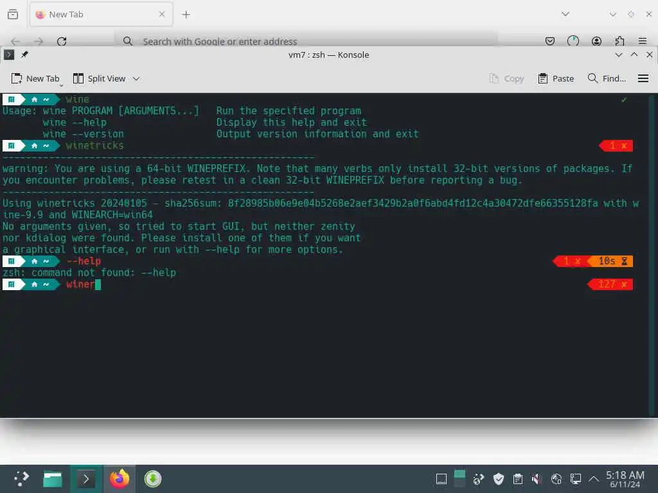Click New Tab button in Konsole toolbar

[35, 78]
